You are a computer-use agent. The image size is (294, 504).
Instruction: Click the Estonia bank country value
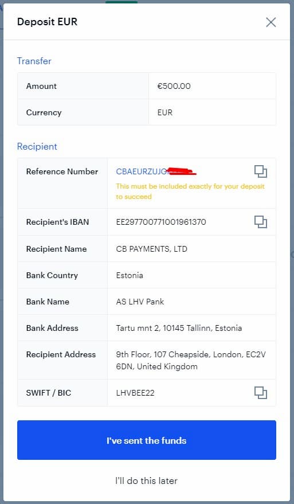(x=130, y=275)
